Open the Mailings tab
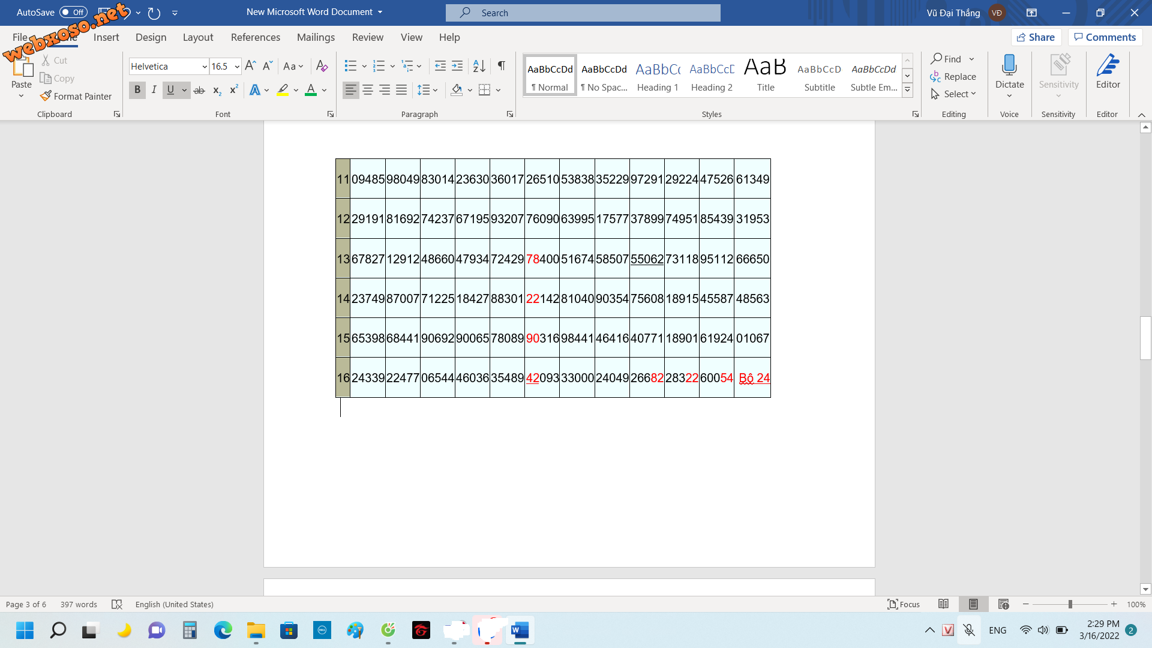Image resolution: width=1152 pixels, height=648 pixels. 316,37
